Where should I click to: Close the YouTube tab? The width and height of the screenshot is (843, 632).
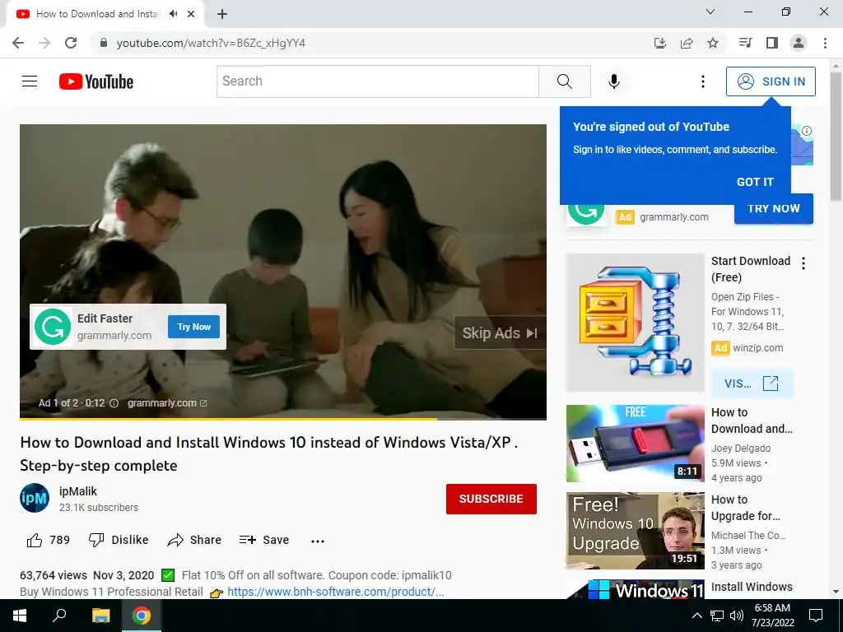tap(191, 14)
